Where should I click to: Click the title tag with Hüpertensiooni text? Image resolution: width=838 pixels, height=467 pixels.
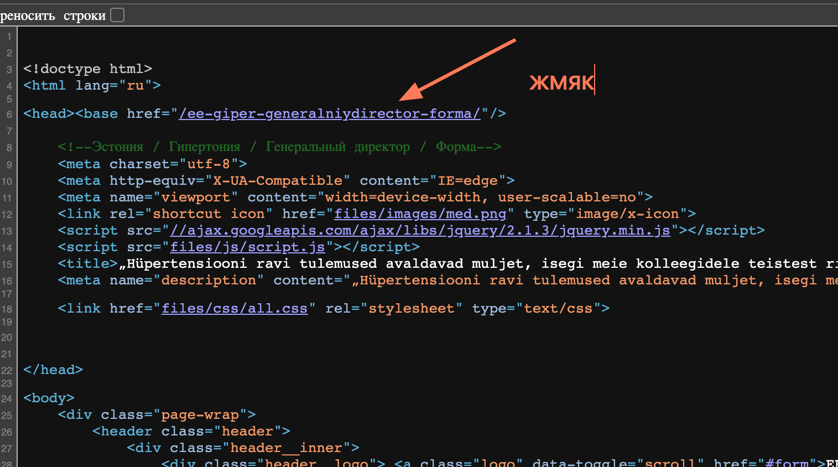click(x=447, y=263)
